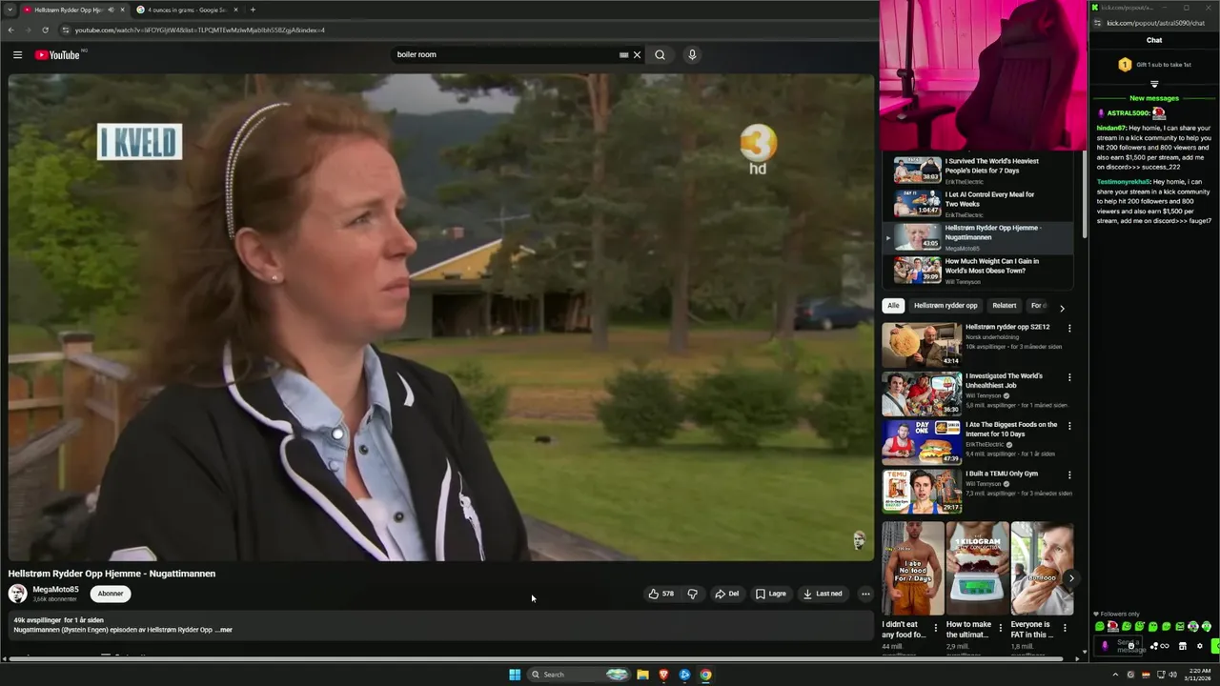Open short 'How to make the ultimat...'
The height and width of the screenshot is (686, 1220).
click(977, 569)
